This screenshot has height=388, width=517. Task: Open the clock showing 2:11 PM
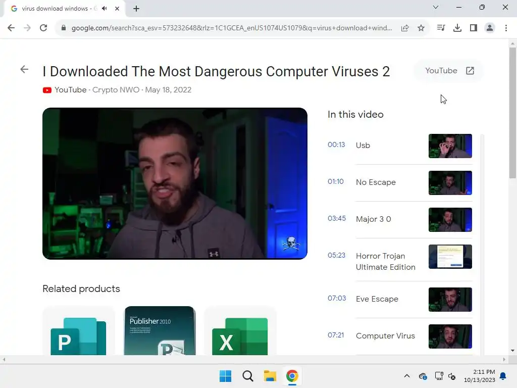tap(480, 376)
